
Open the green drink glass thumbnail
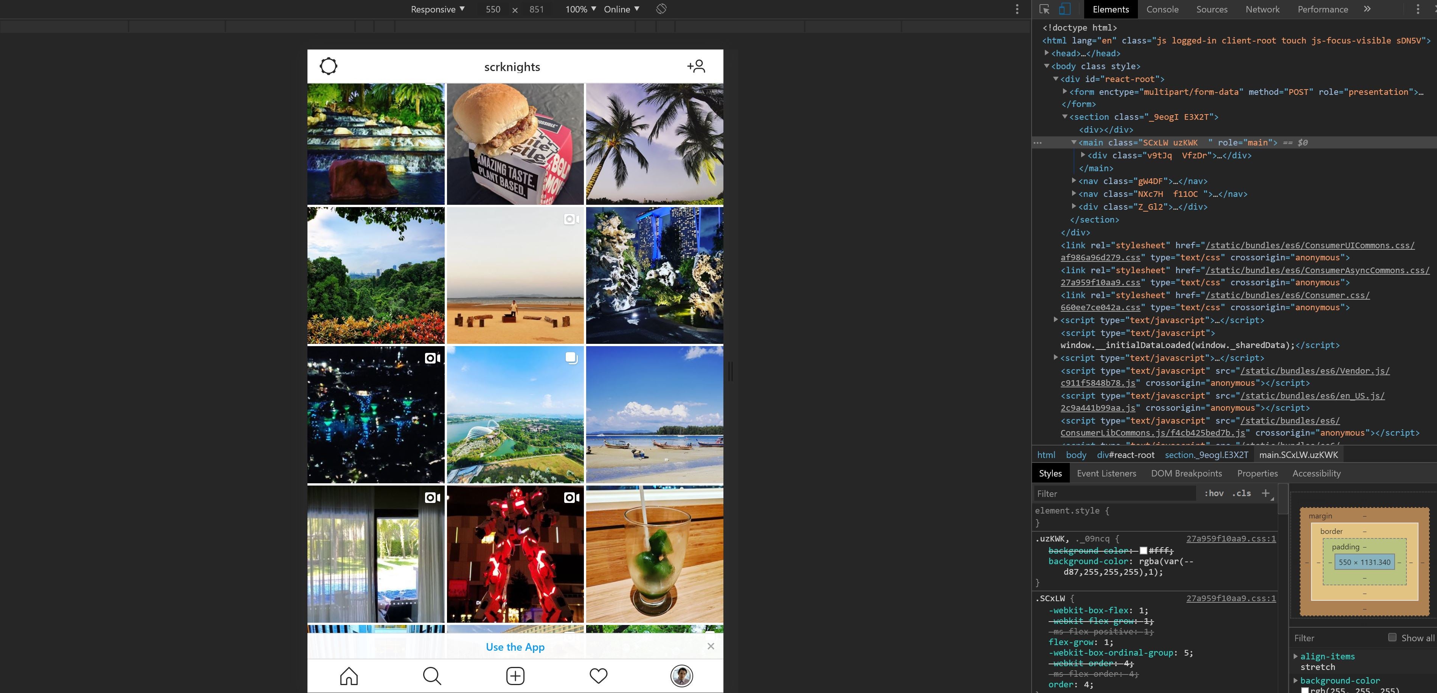(x=654, y=554)
